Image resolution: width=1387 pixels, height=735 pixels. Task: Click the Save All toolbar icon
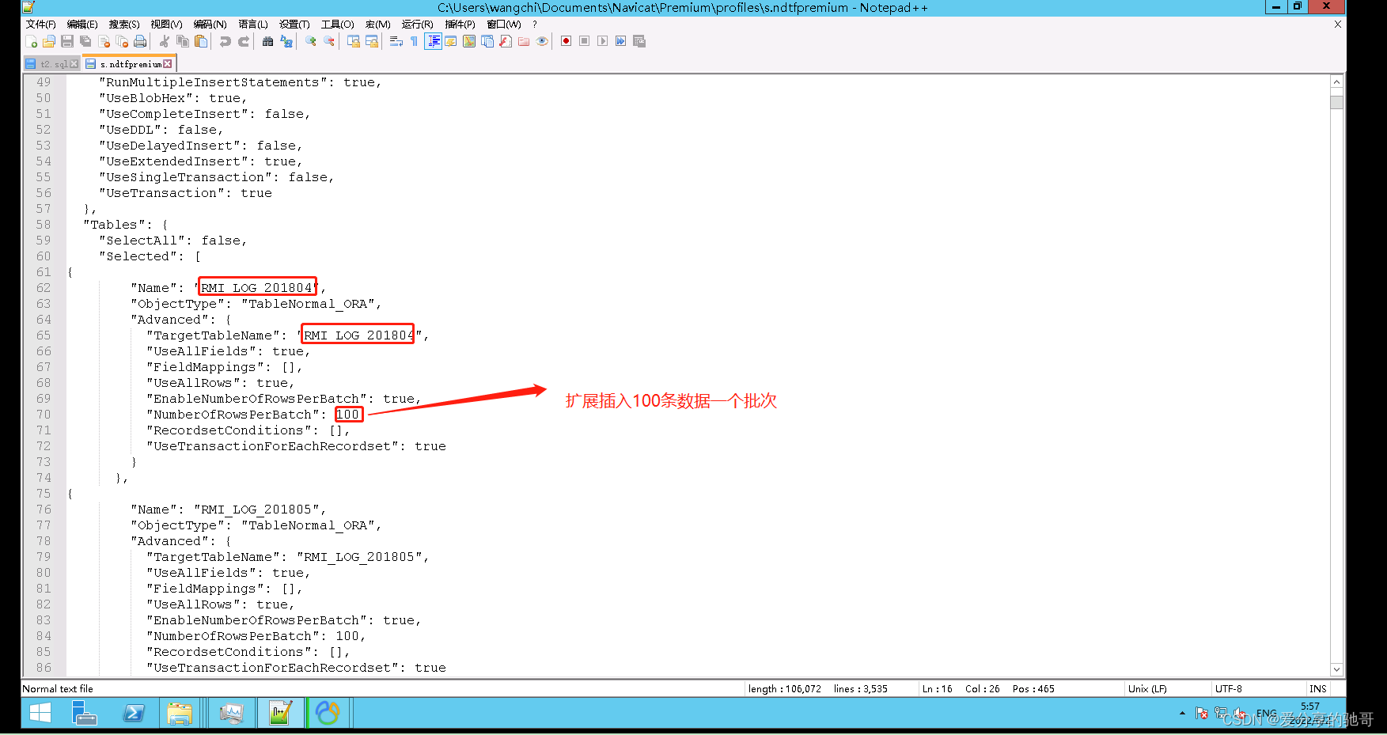[x=85, y=41]
